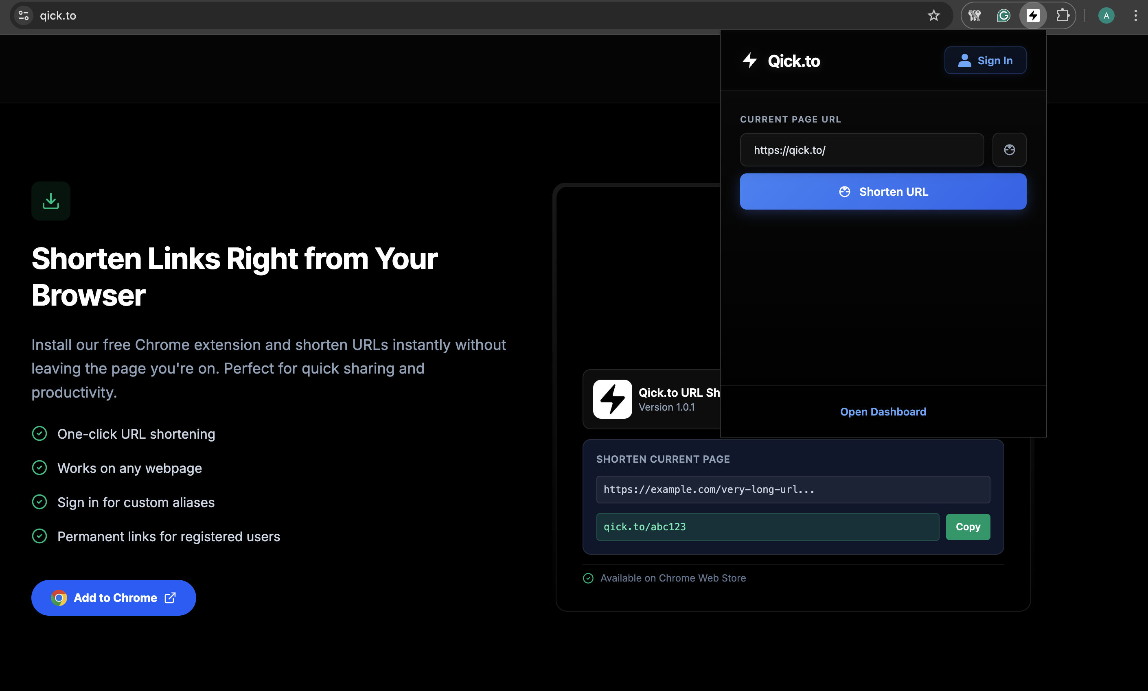1148x691 pixels.
Task: Open Dashboard link in popup
Action: coord(883,411)
